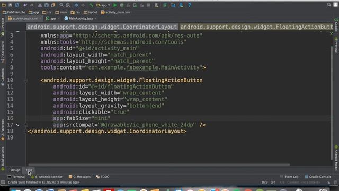Viewport: 339px width, 191px height.
Task: Click the Synchronize refresh icon
Action: (17, 5)
